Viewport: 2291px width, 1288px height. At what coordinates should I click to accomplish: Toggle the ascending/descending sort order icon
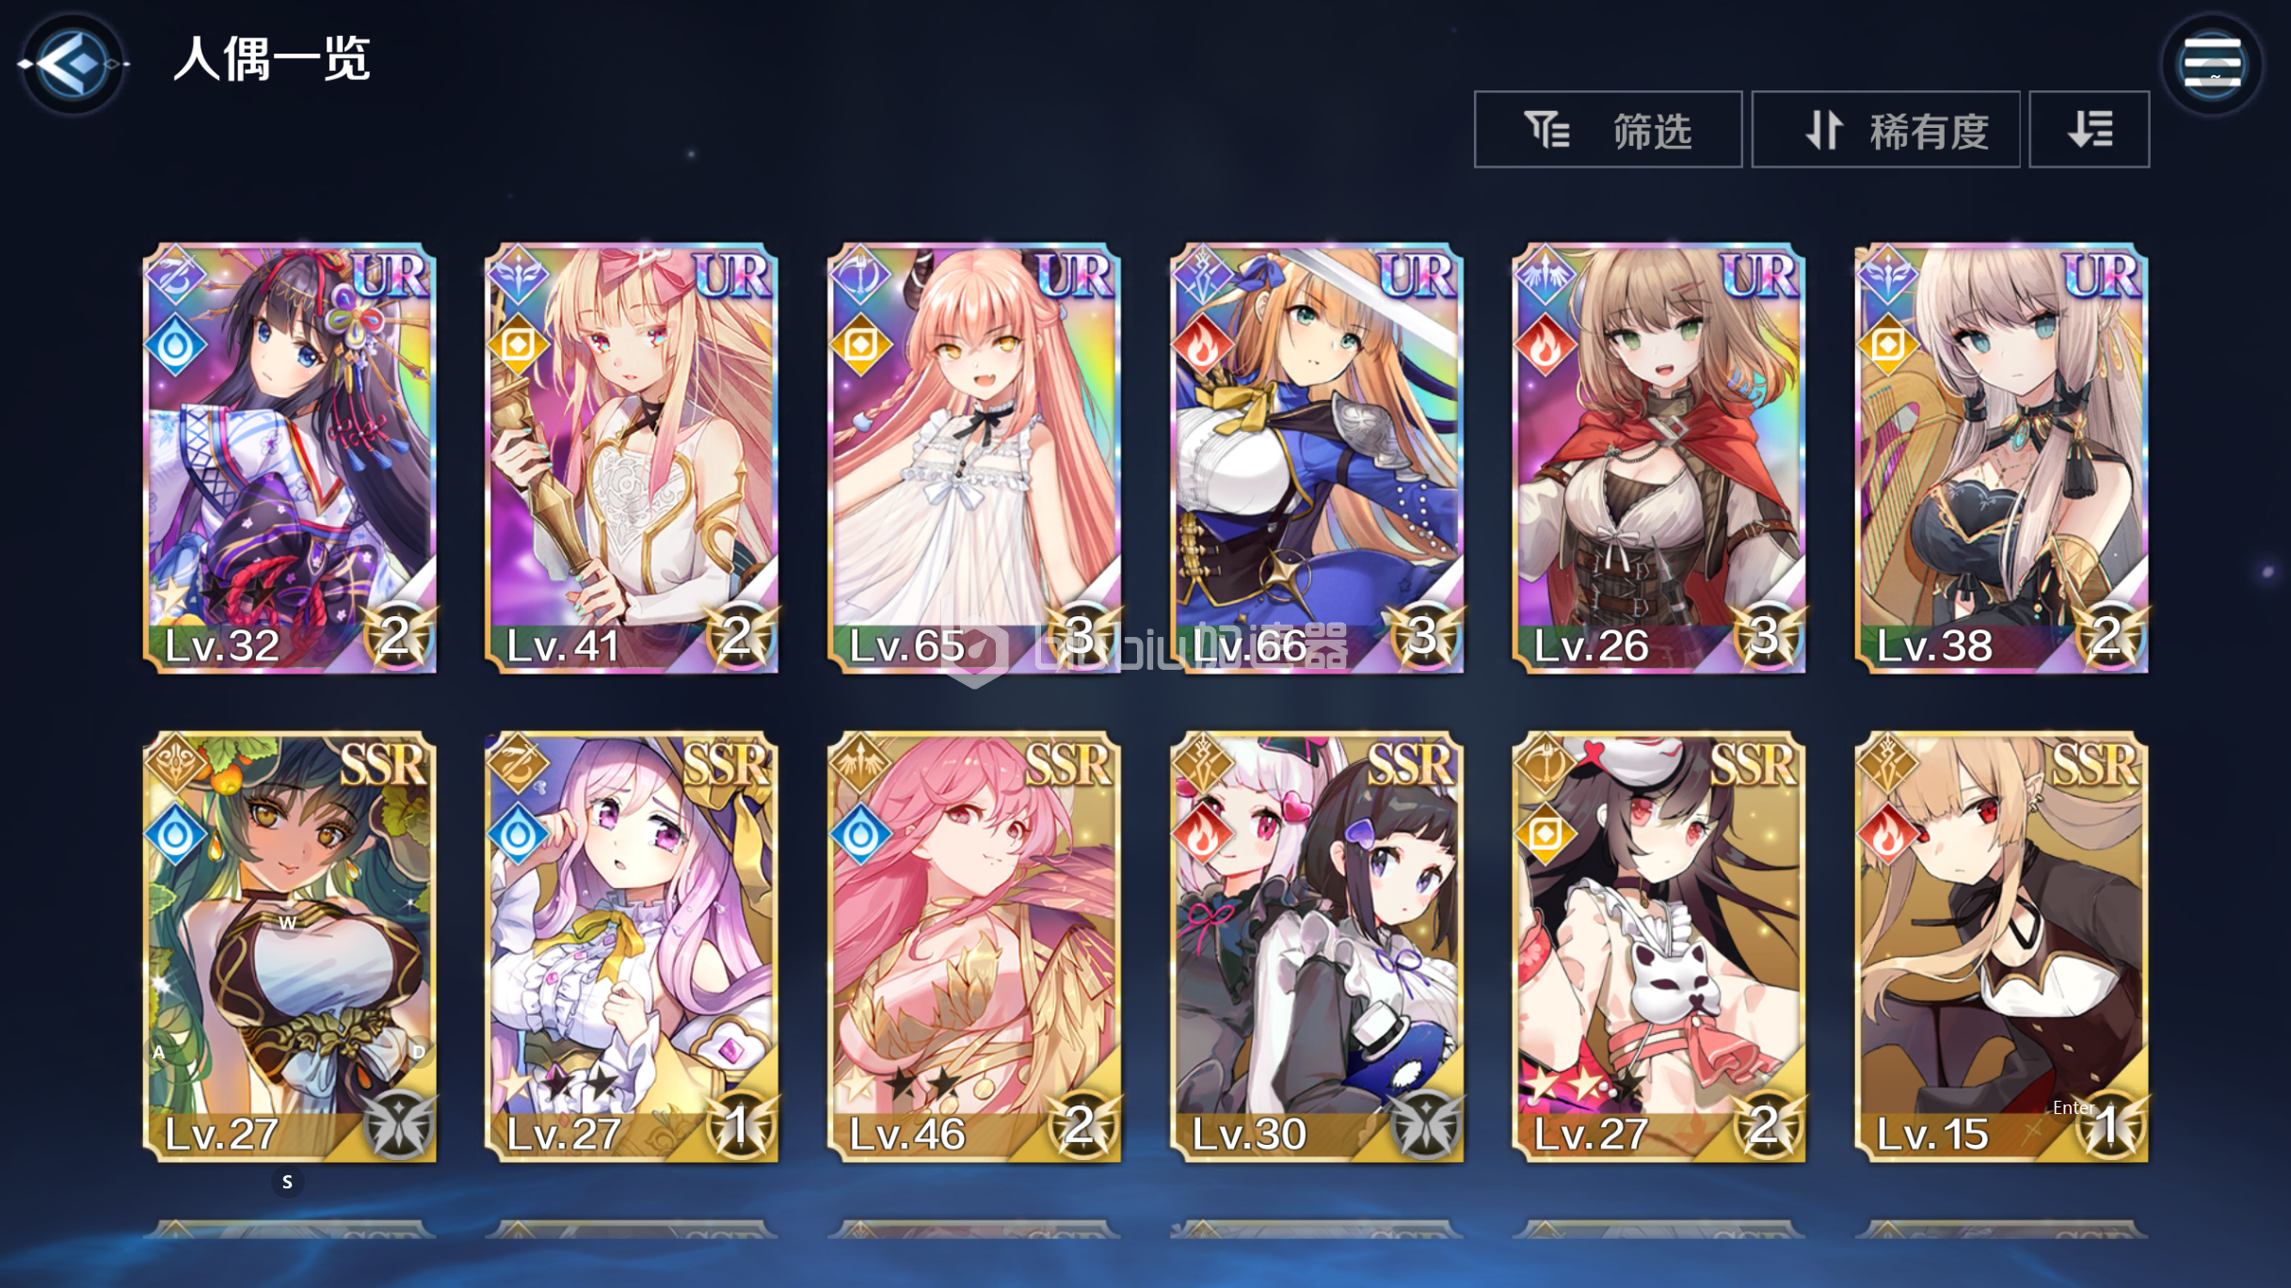click(x=2089, y=130)
